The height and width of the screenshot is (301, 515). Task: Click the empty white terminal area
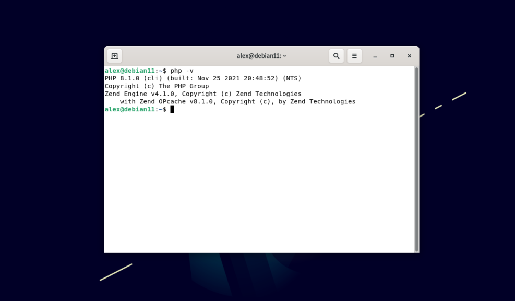coord(261,183)
